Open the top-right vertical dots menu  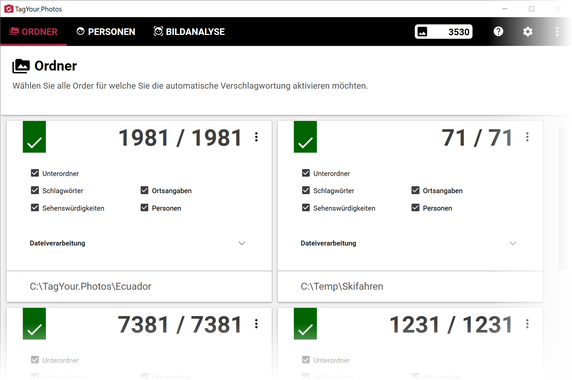pos(557,32)
